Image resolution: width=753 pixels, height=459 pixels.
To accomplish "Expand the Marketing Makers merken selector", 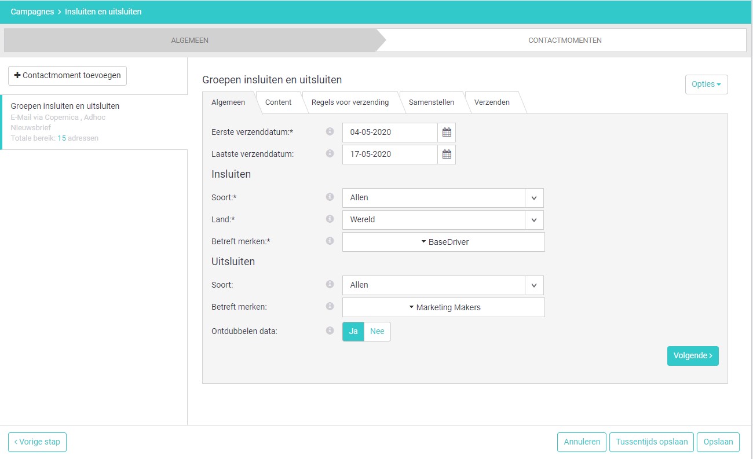I will point(443,307).
